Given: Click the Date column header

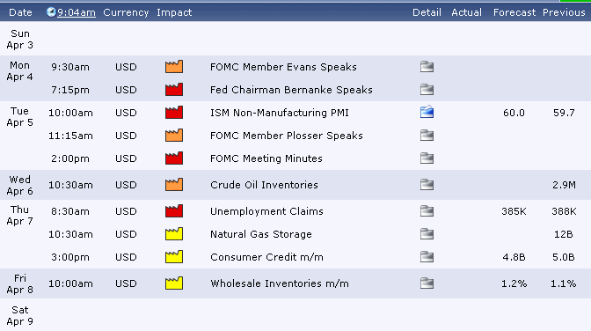Looking at the screenshot, I should coord(20,12).
